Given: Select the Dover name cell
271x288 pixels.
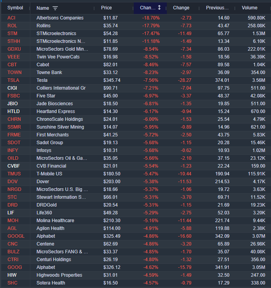Looking at the screenshot, I should click(43, 182).
